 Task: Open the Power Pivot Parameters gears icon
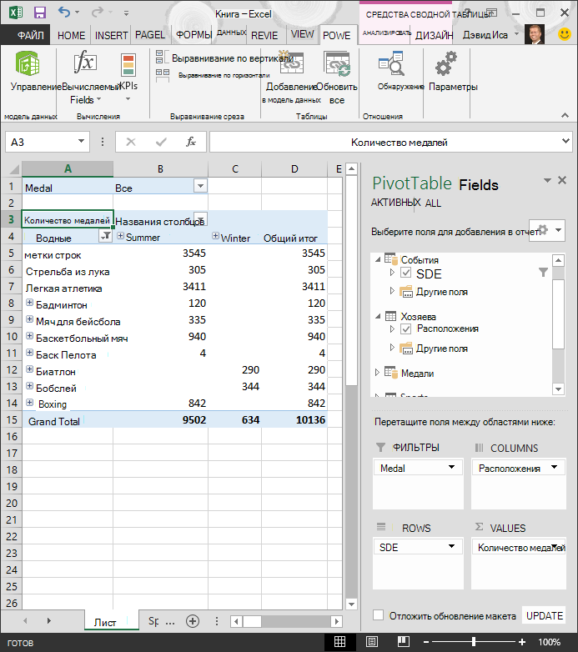click(446, 63)
